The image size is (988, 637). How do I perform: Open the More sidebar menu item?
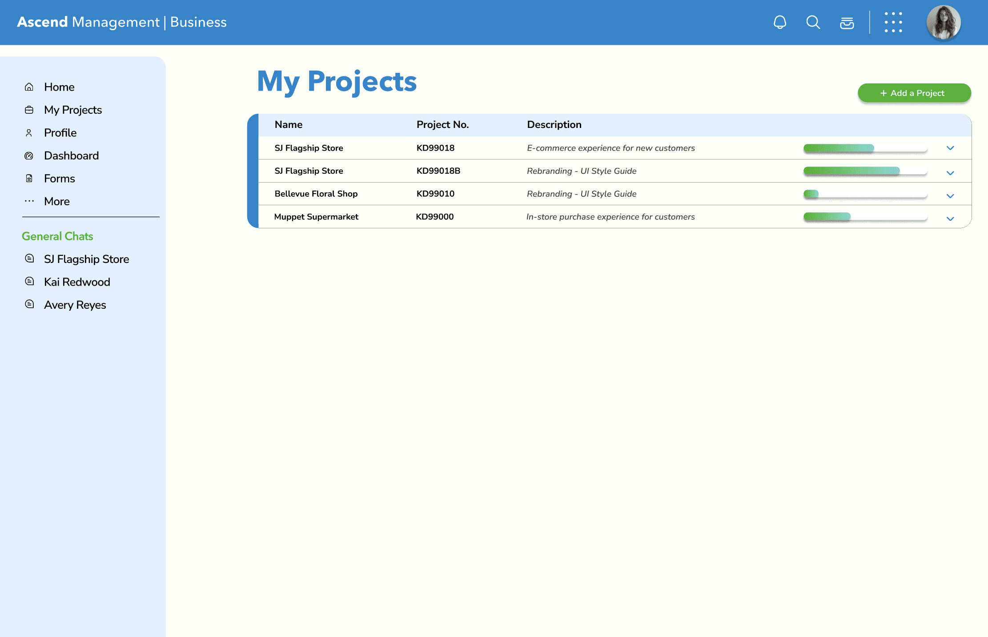[57, 202]
